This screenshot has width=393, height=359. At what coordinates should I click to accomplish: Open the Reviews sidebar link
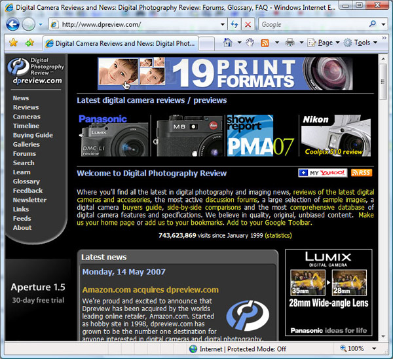26,107
